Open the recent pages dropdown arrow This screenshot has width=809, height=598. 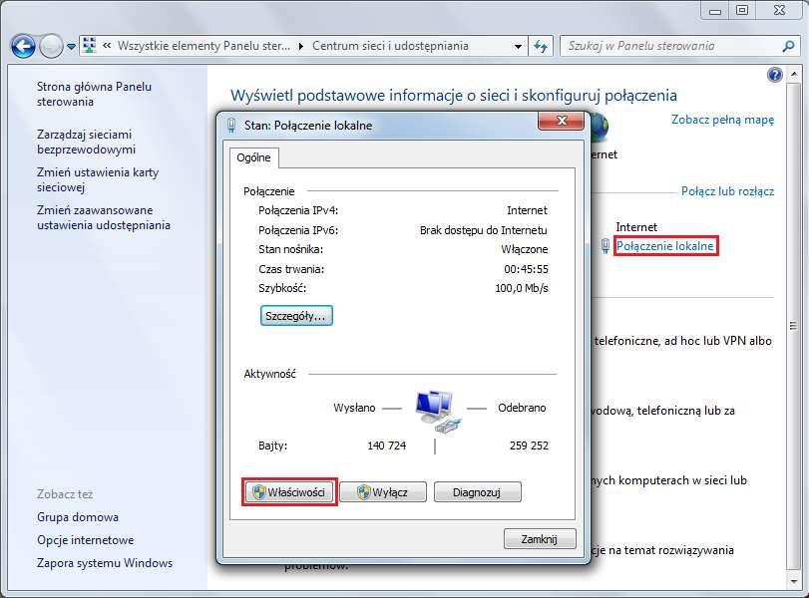[x=71, y=47]
